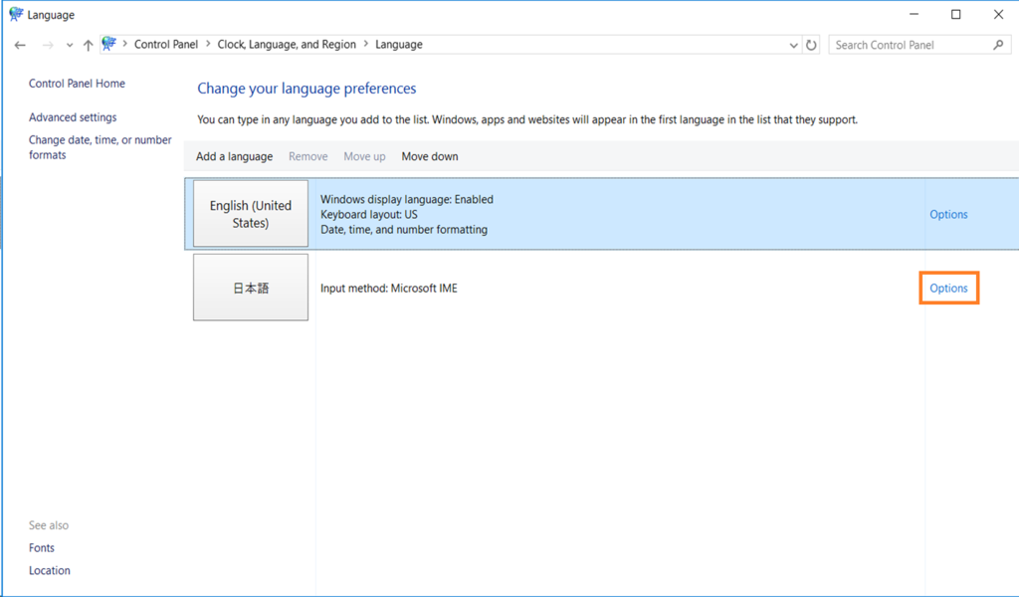Close the Language window

(x=999, y=14)
